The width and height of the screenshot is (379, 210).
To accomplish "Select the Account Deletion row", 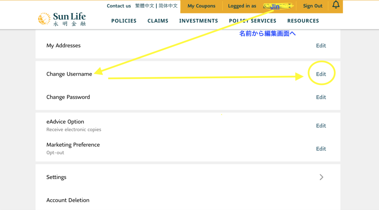I will click(x=188, y=200).
